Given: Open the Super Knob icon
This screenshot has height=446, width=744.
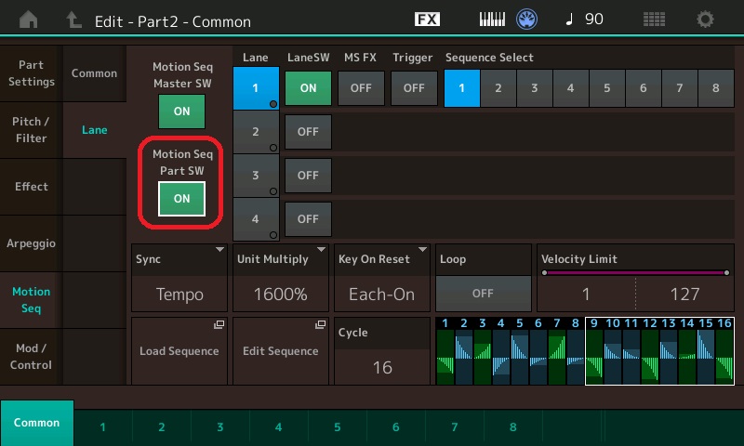Looking at the screenshot, I should (x=527, y=20).
